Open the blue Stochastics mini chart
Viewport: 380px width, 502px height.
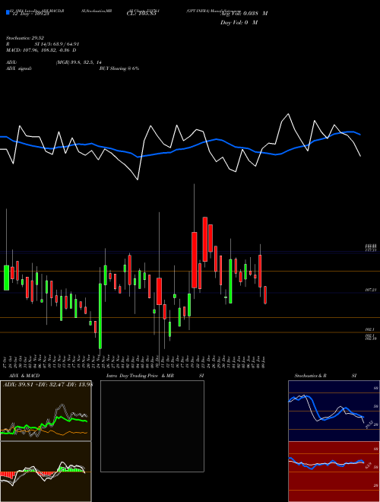334,411
